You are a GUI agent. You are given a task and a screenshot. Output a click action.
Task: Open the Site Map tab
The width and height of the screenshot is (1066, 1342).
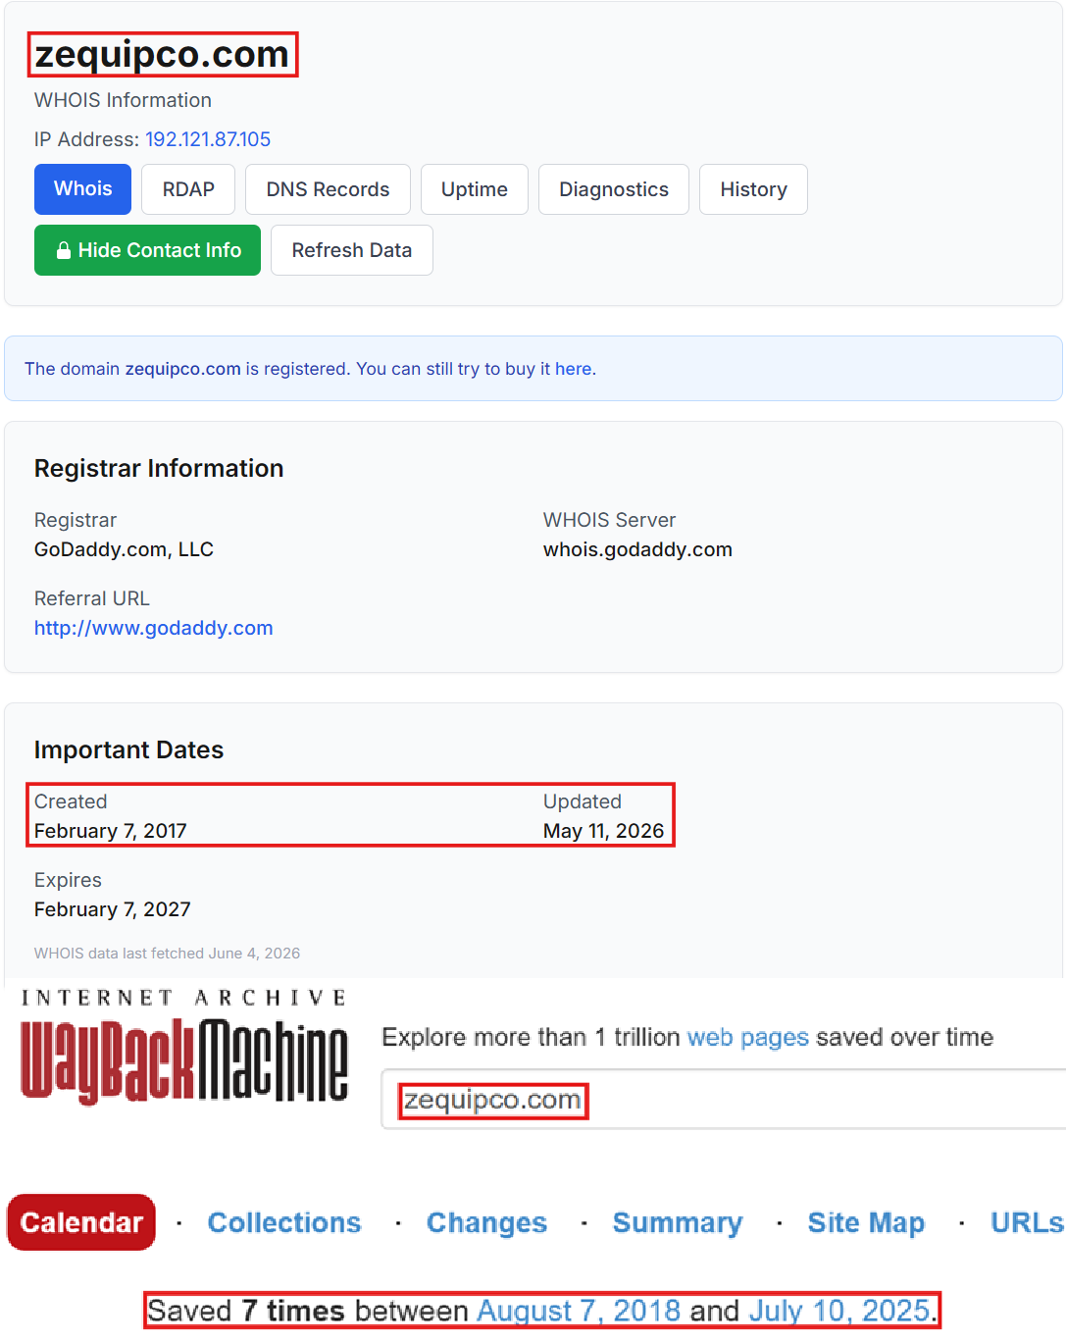(866, 1222)
